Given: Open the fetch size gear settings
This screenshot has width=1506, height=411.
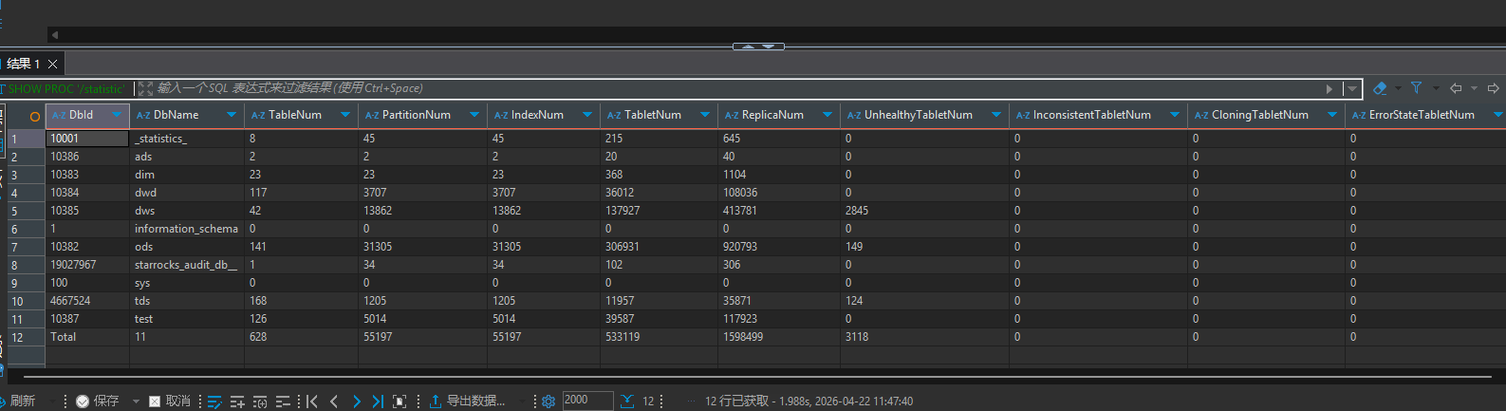Looking at the screenshot, I should coord(548,402).
